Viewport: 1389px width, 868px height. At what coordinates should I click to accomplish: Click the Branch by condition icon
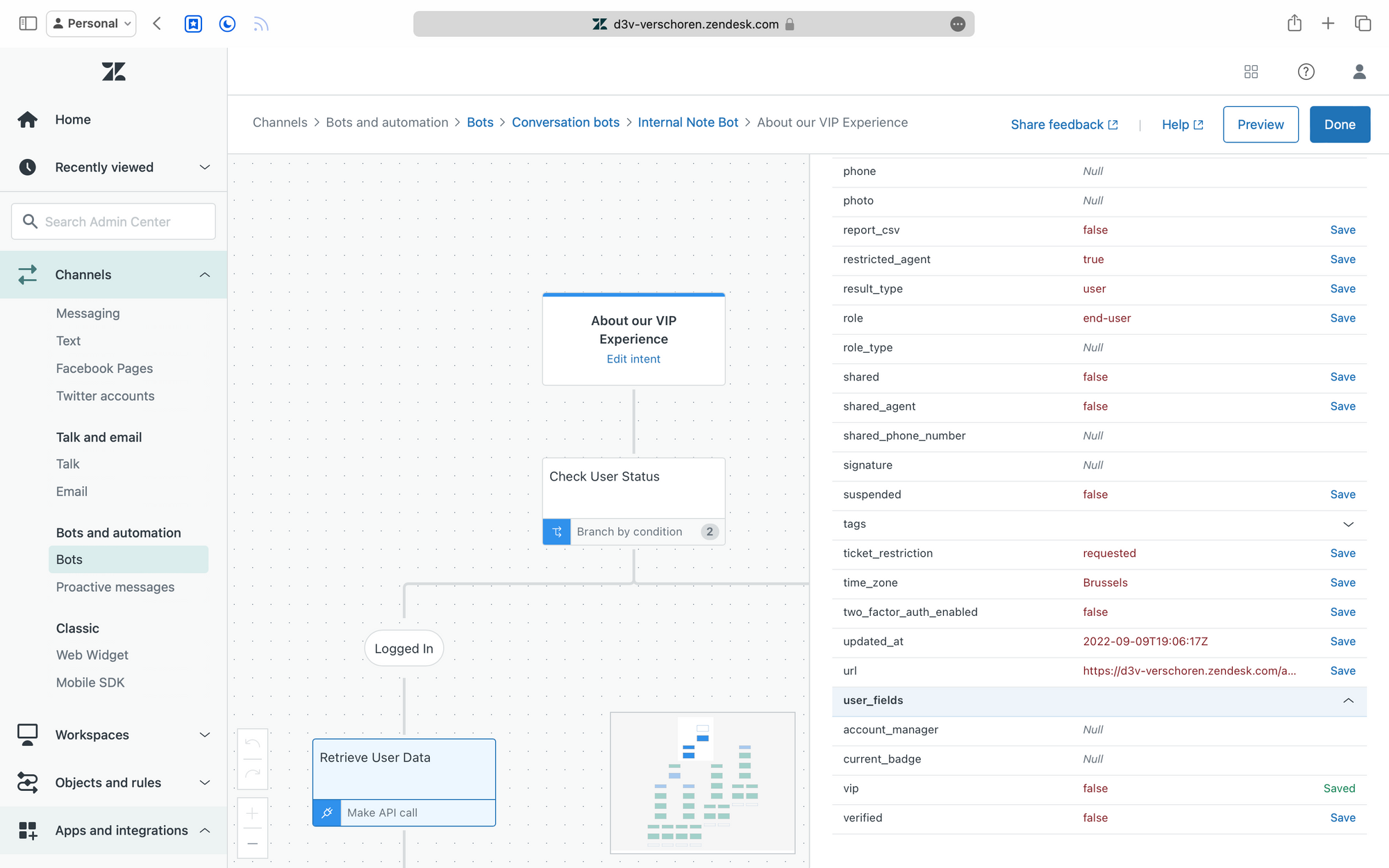556,532
